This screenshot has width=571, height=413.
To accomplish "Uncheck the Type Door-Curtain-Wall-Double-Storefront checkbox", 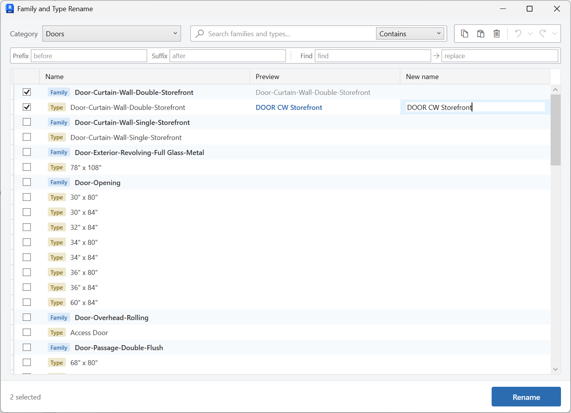I will (x=27, y=107).
